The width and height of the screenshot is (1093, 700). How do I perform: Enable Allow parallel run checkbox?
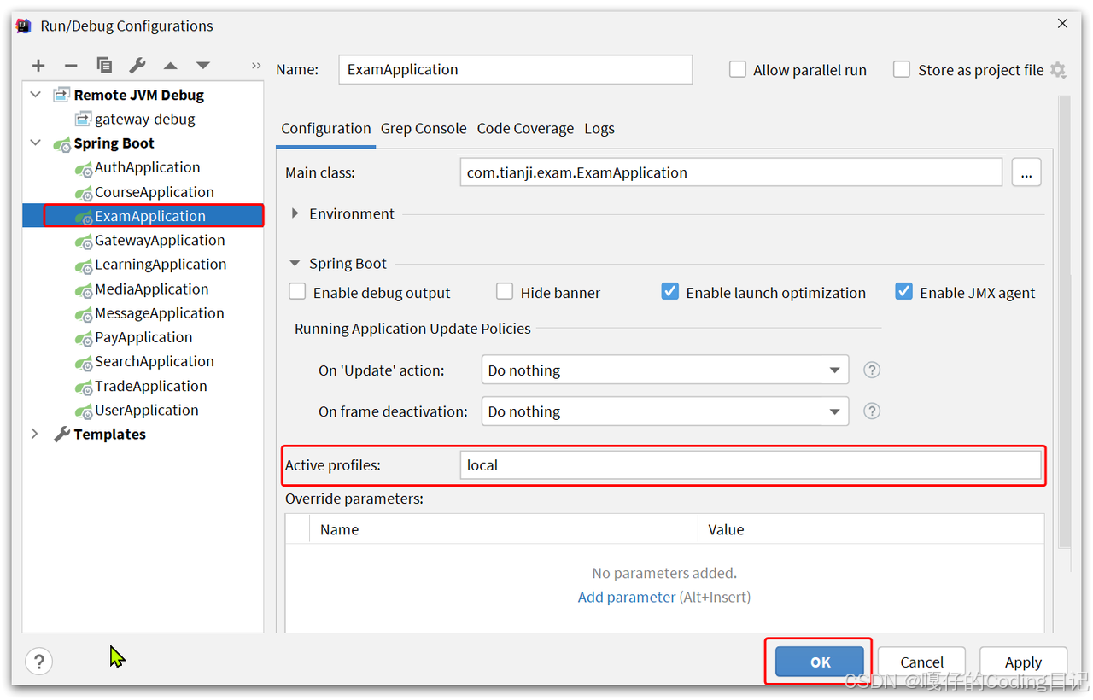(738, 70)
